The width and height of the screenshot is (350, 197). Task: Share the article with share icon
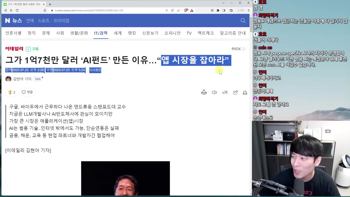[235, 92]
